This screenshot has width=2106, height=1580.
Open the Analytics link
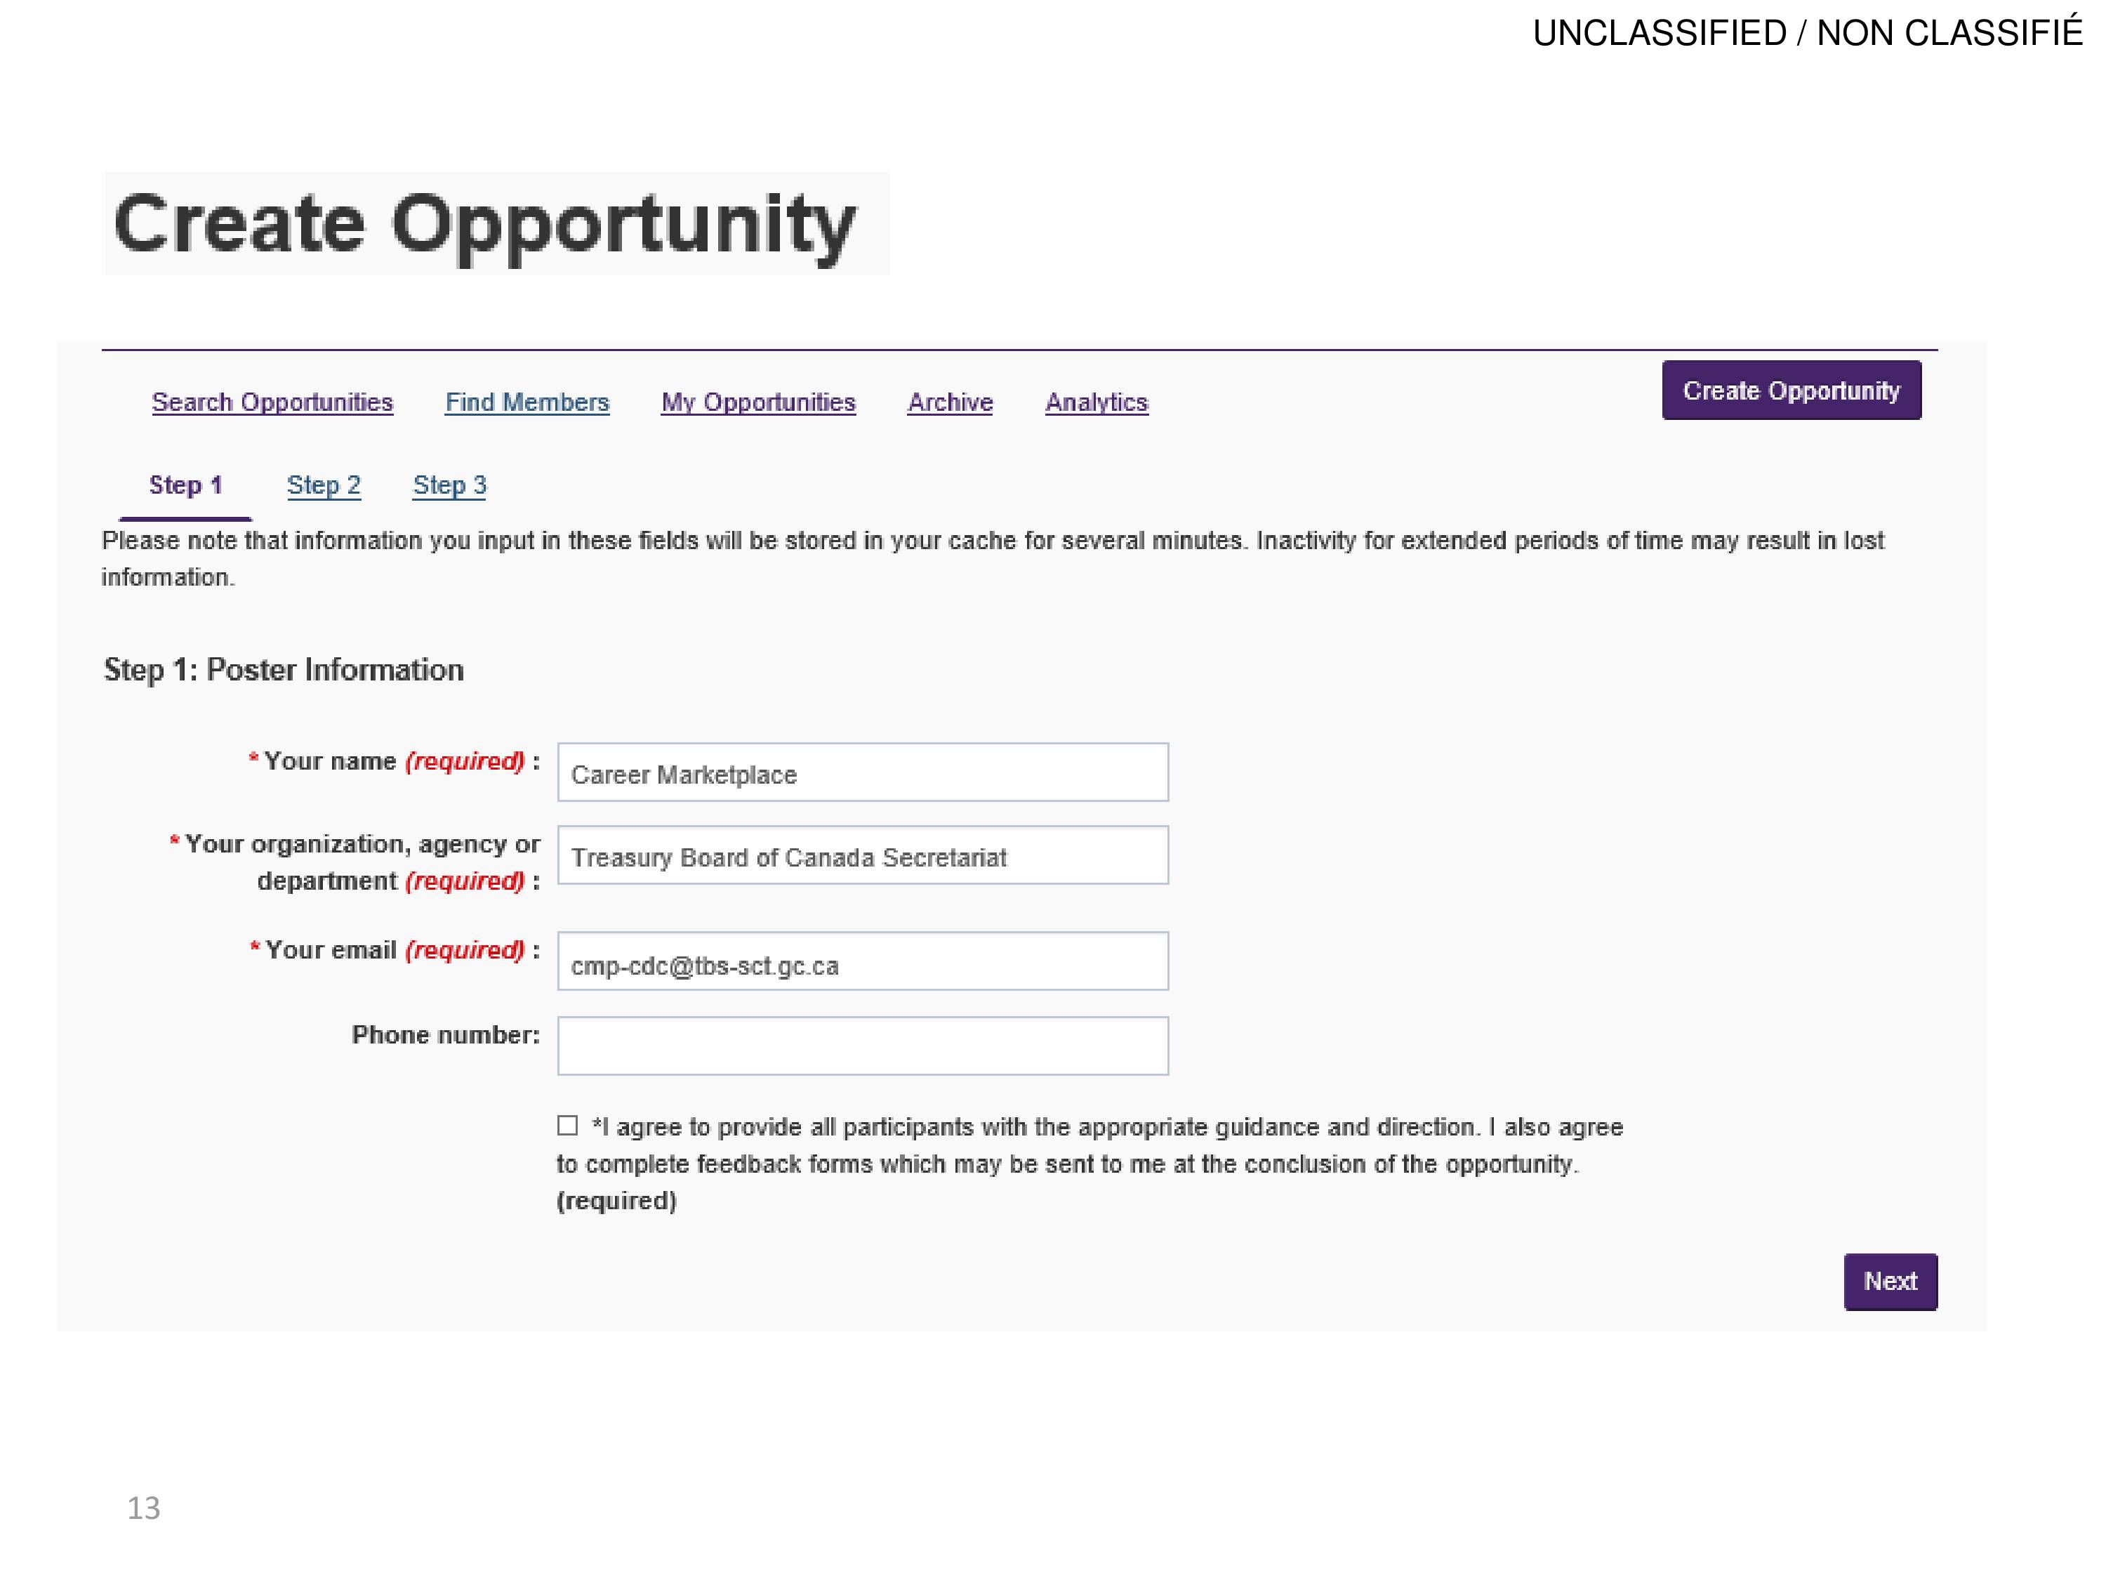point(1097,402)
